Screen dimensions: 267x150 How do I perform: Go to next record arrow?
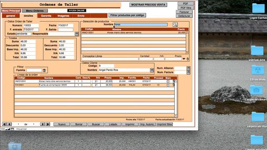point(43,124)
